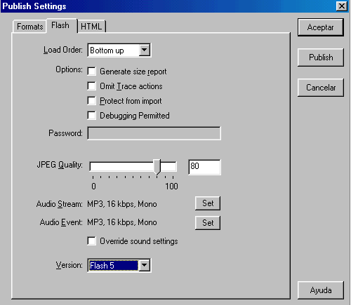Enable Debugging Permitted checkbox

tap(91, 115)
